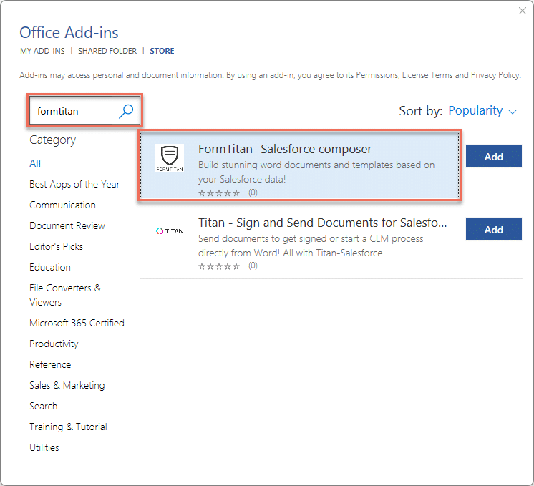534x486 pixels.
Task: Click the FormTitan shield logo icon
Action: pyautogui.click(x=170, y=158)
